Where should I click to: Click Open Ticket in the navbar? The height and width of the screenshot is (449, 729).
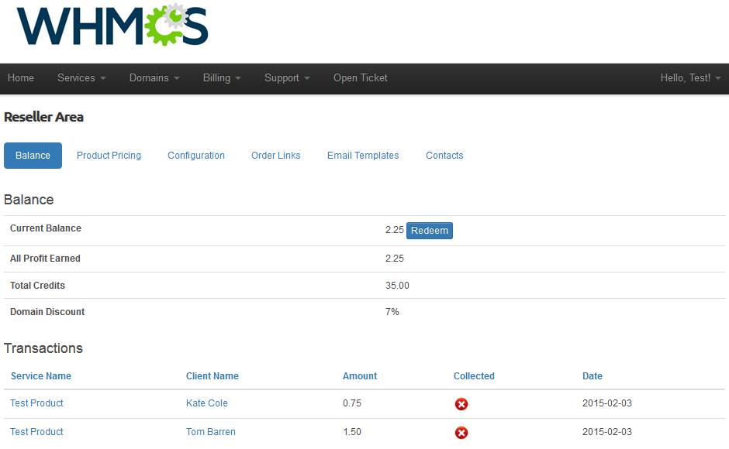[361, 78]
